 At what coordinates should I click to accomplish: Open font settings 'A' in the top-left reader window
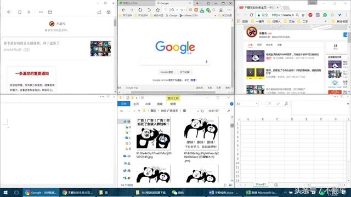pos(29,12)
